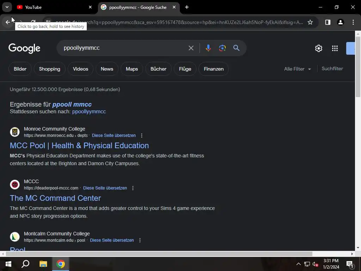Open Google quick settings gear
The image size is (361, 271).
[x=318, y=48]
